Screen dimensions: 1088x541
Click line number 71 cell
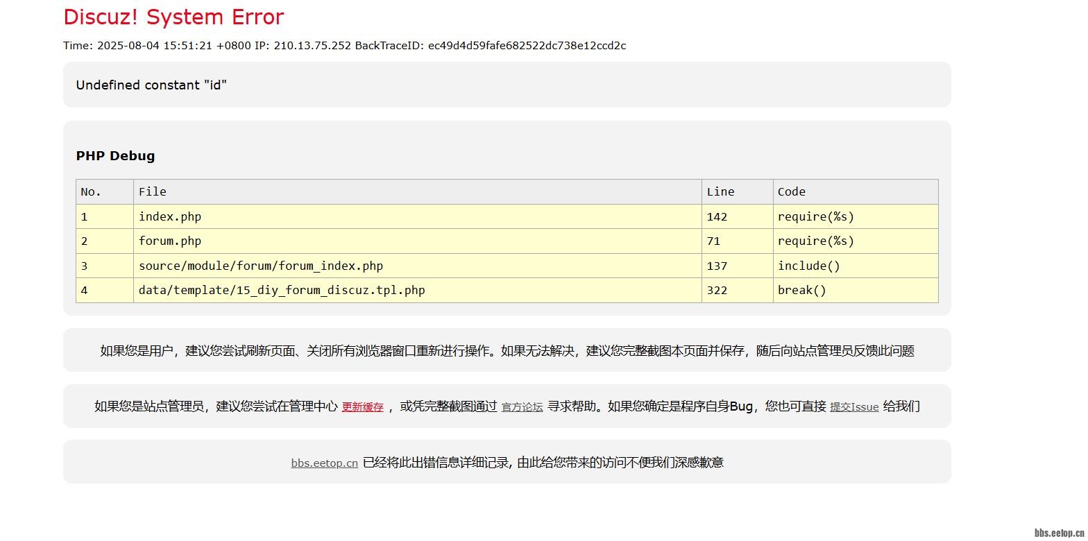click(738, 241)
